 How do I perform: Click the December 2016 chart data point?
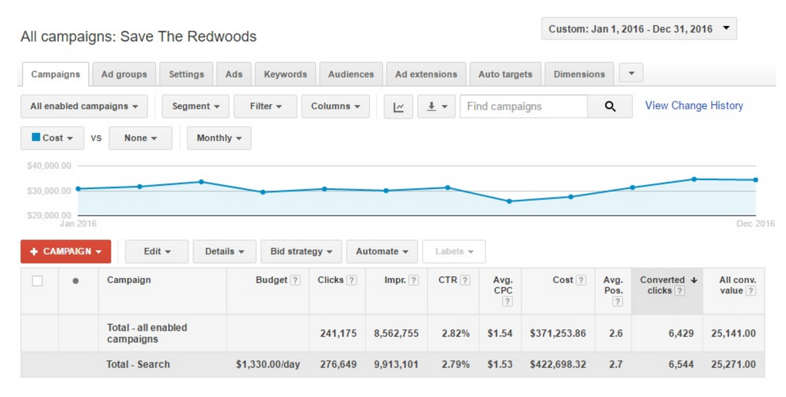pyautogui.click(x=755, y=180)
